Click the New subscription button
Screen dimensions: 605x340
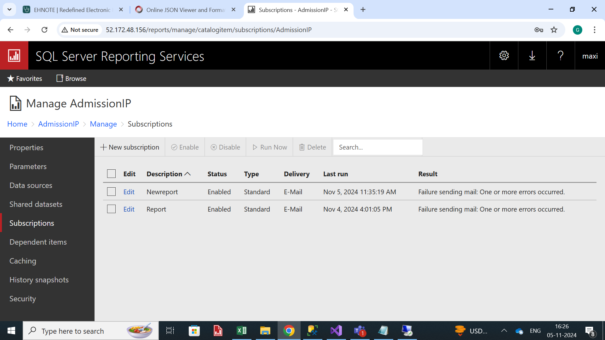pos(130,147)
